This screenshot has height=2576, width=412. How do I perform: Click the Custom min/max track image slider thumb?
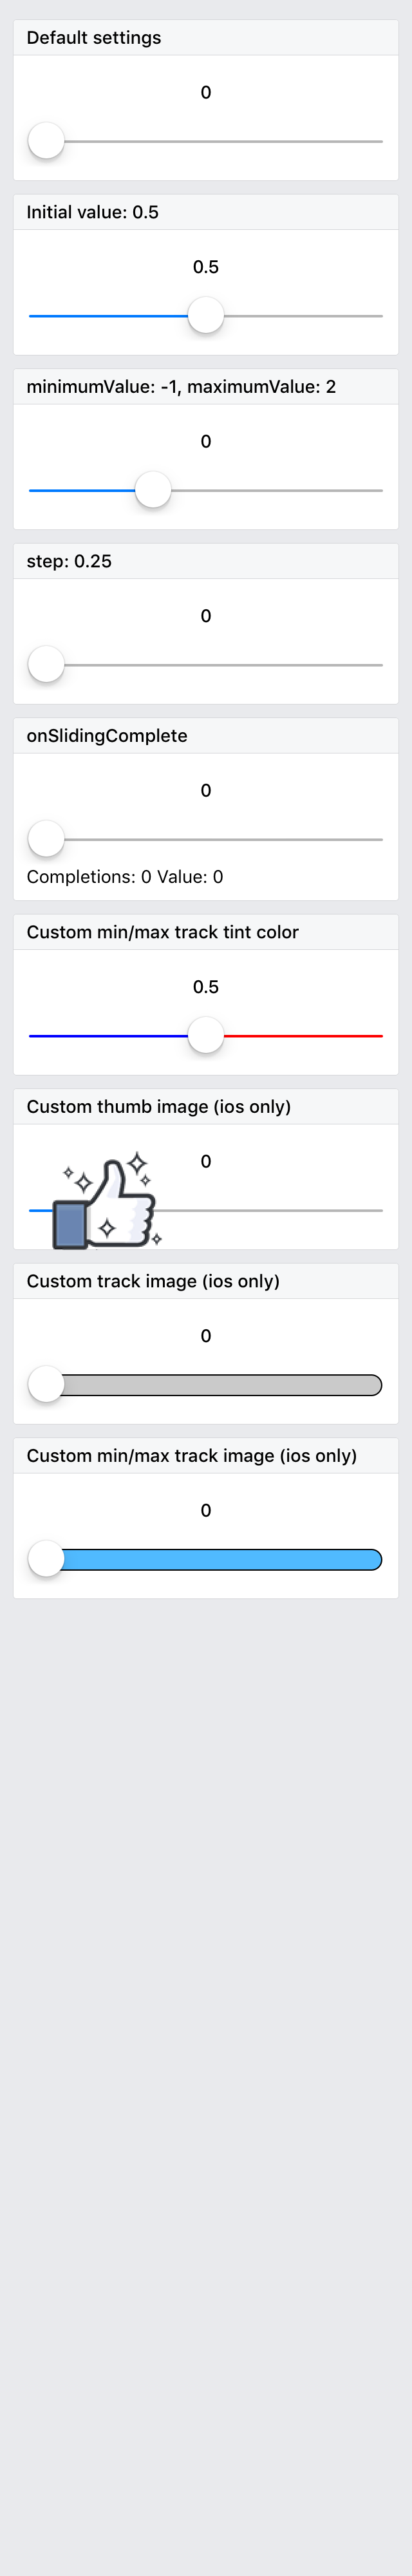[46, 1558]
